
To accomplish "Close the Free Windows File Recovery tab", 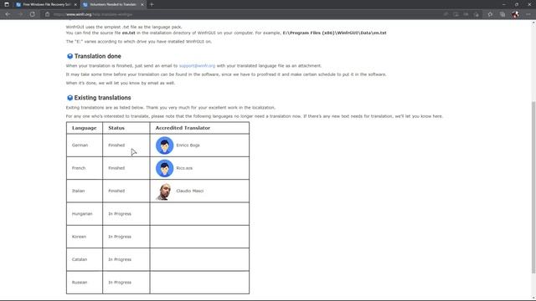I will click(x=75, y=4).
